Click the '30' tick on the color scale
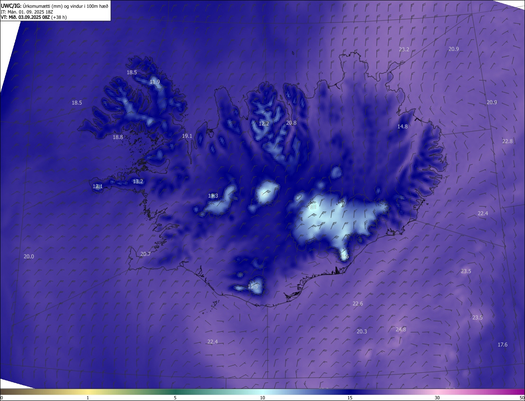The image size is (525, 401). (437, 398)
